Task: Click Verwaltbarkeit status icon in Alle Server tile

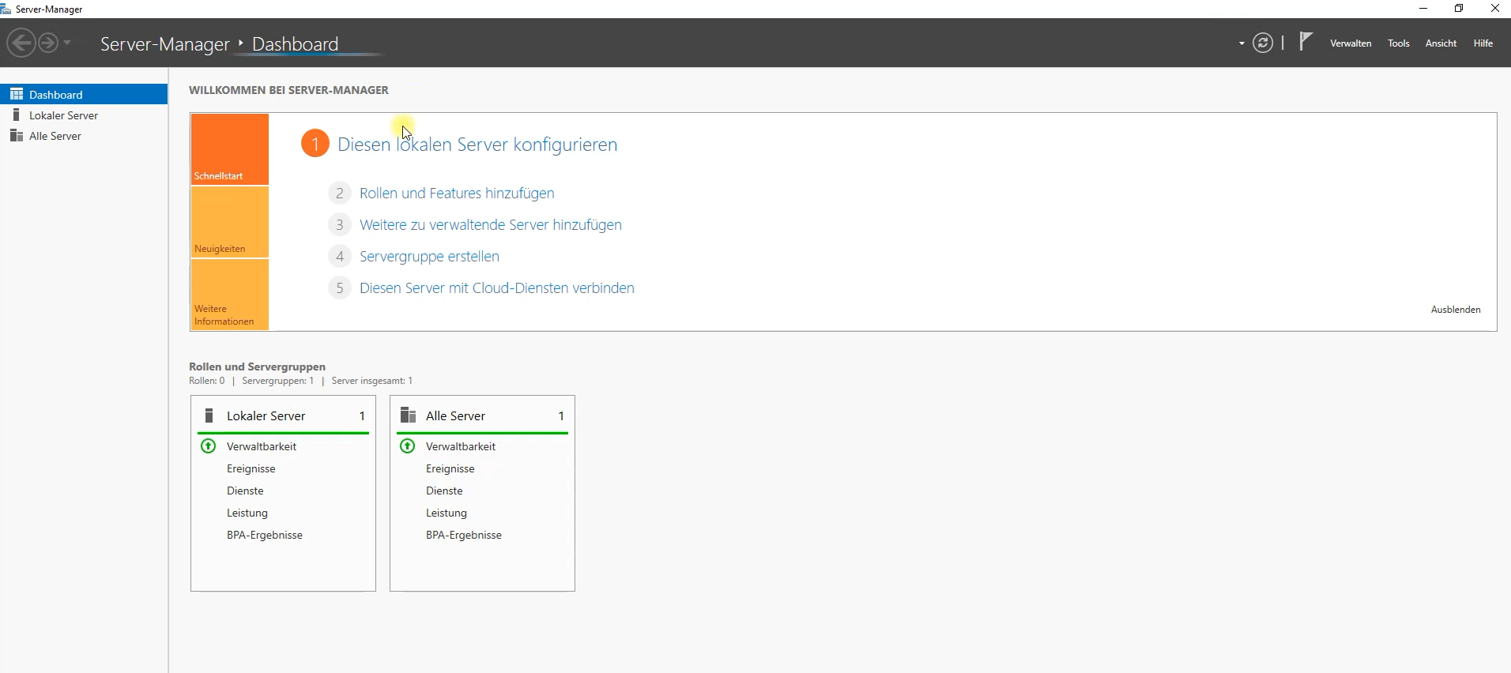Action: [x=408, y=446]
